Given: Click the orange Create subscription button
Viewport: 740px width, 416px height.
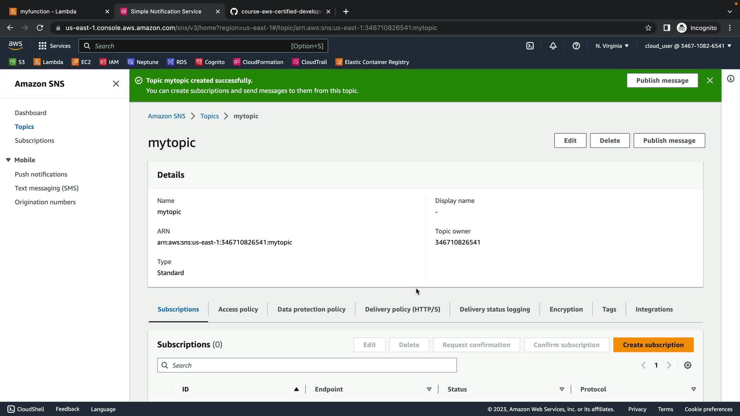Looking at the screenshot, I should point(653,345).
